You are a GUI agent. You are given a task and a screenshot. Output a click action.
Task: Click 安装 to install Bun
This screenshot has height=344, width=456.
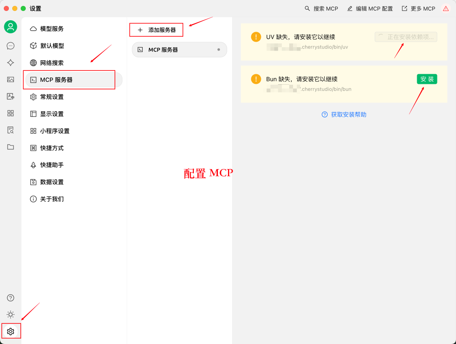(427, 79)
